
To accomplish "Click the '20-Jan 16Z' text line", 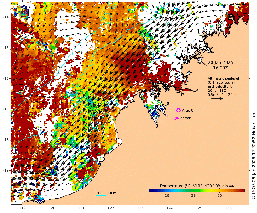I will pyautogui.click(x=217, y=91).
